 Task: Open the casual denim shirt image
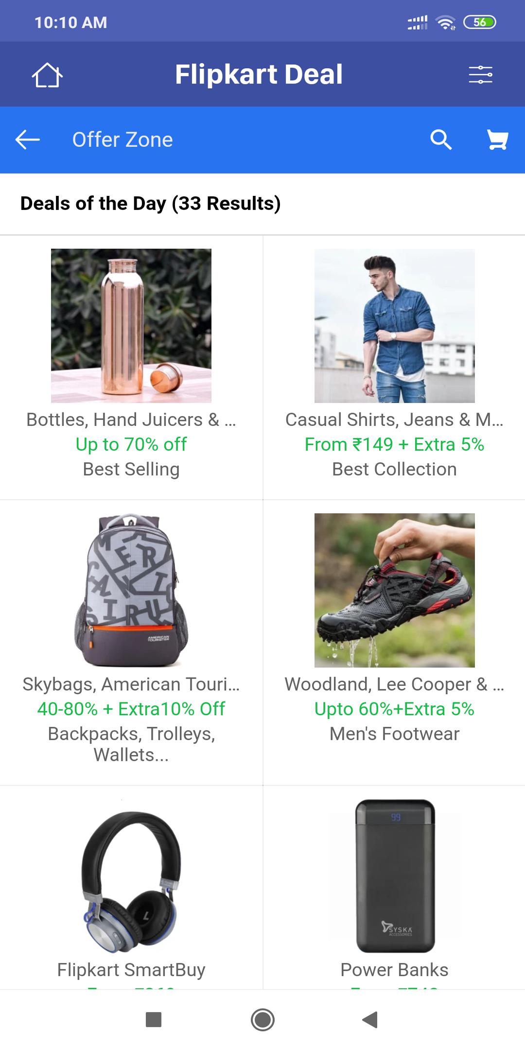[x=395, y=326]
